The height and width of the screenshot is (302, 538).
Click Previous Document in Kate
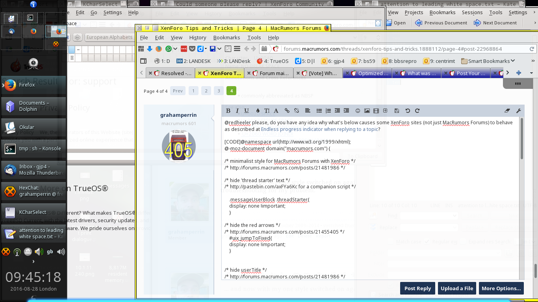tap(442, 23)
